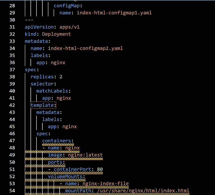Click the image key on line 49
Viewport: 215px width, 195px height.
(x=55, y=155)
